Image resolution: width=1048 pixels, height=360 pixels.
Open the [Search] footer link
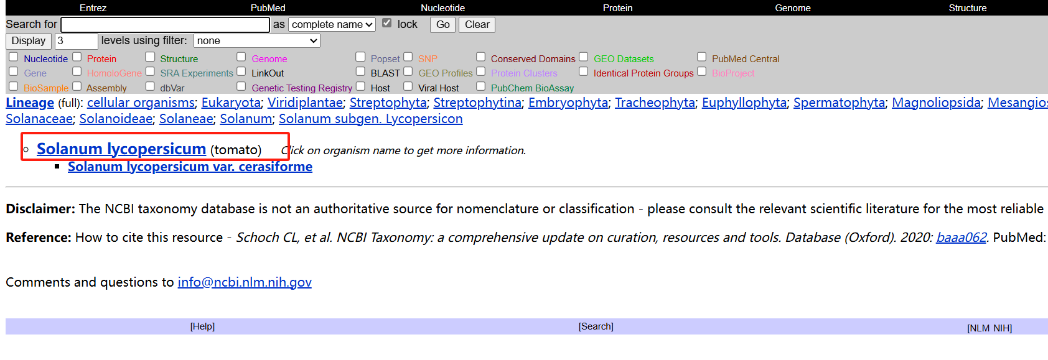[596, 326]
